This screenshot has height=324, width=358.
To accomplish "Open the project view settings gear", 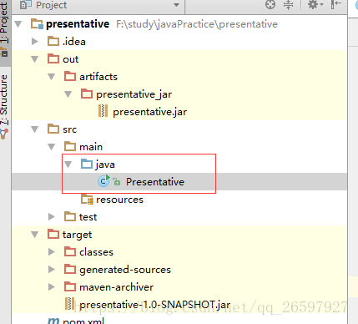I will tap(315, 4).
